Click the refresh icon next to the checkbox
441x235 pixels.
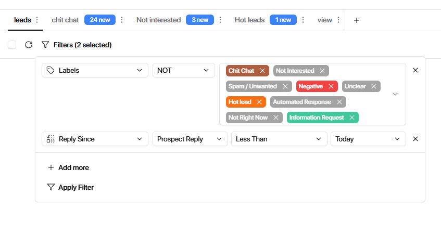29,45
